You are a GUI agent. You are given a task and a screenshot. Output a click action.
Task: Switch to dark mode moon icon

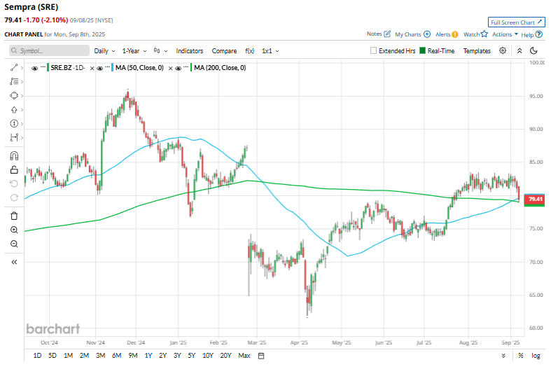[x=533, y=50]
